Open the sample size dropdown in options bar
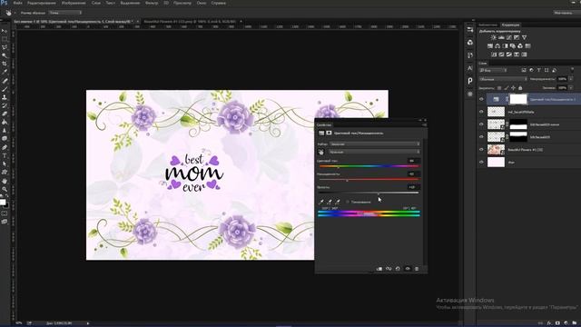Viewport: 581px width, 327px height. point(65,13)
